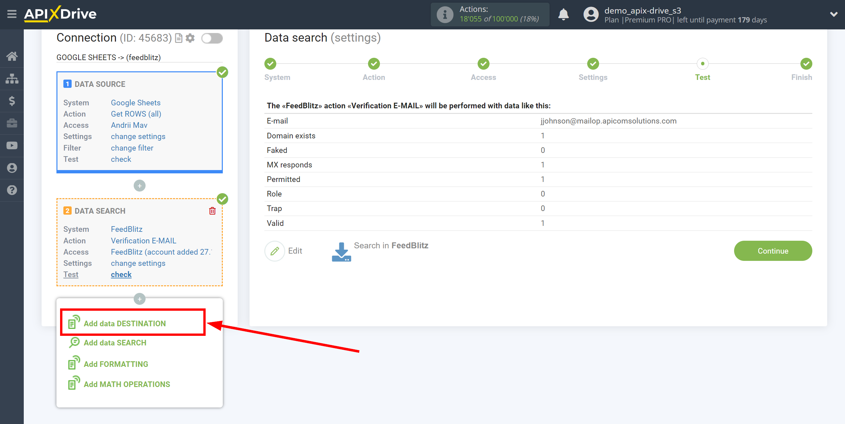Viewport: 845px width, 424px height.
Task: Click the Data Source green checkmark badge
Action: click(222, 72)
